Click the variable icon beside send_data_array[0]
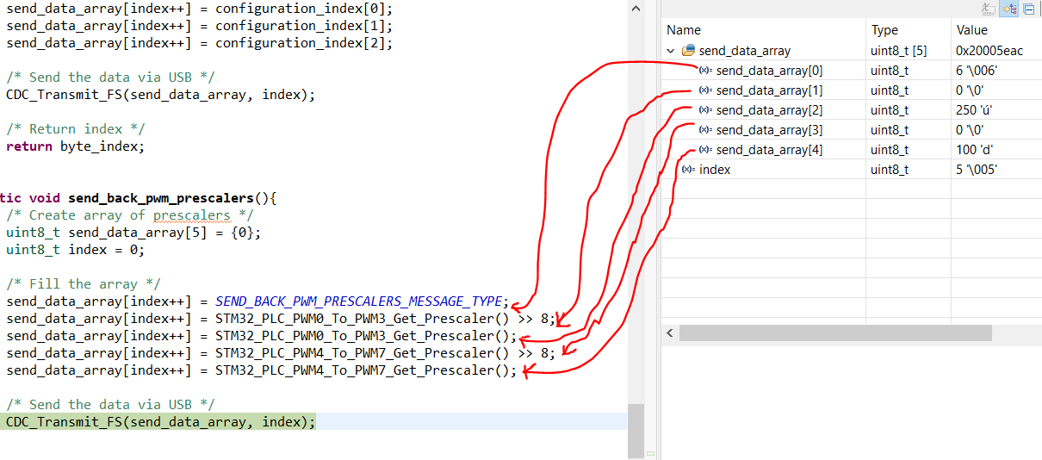Image resolution: width=1042 pixels, height=460 pixels. tap(704, 71)
